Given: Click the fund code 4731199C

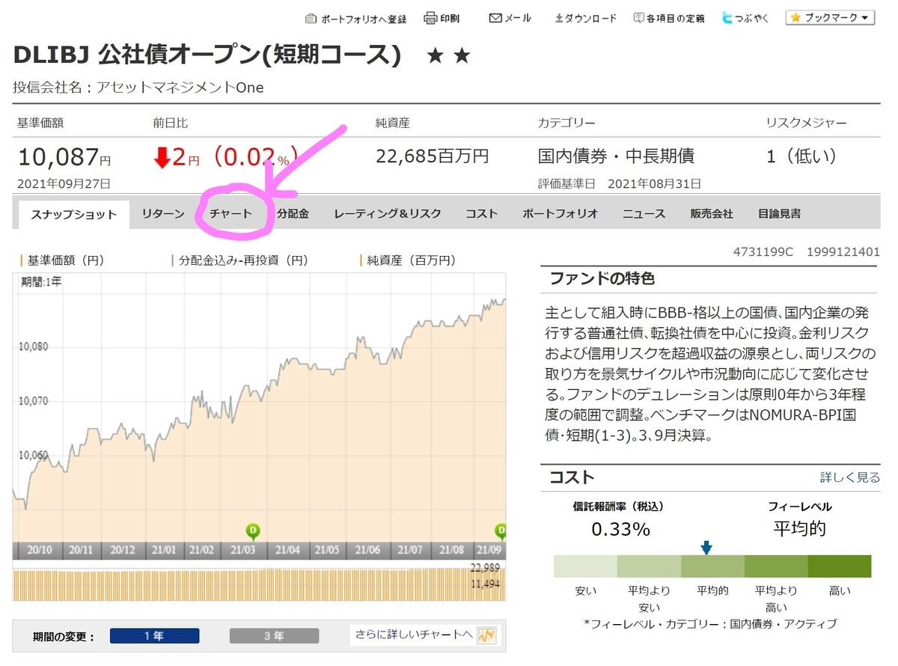Looking at the screenshot, I should pyautogui.click(x=763, y=252).
